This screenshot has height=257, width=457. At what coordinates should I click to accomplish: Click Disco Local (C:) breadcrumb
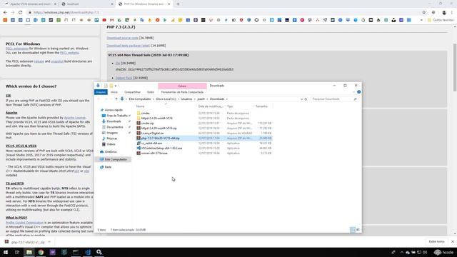(x=166, y=99)
